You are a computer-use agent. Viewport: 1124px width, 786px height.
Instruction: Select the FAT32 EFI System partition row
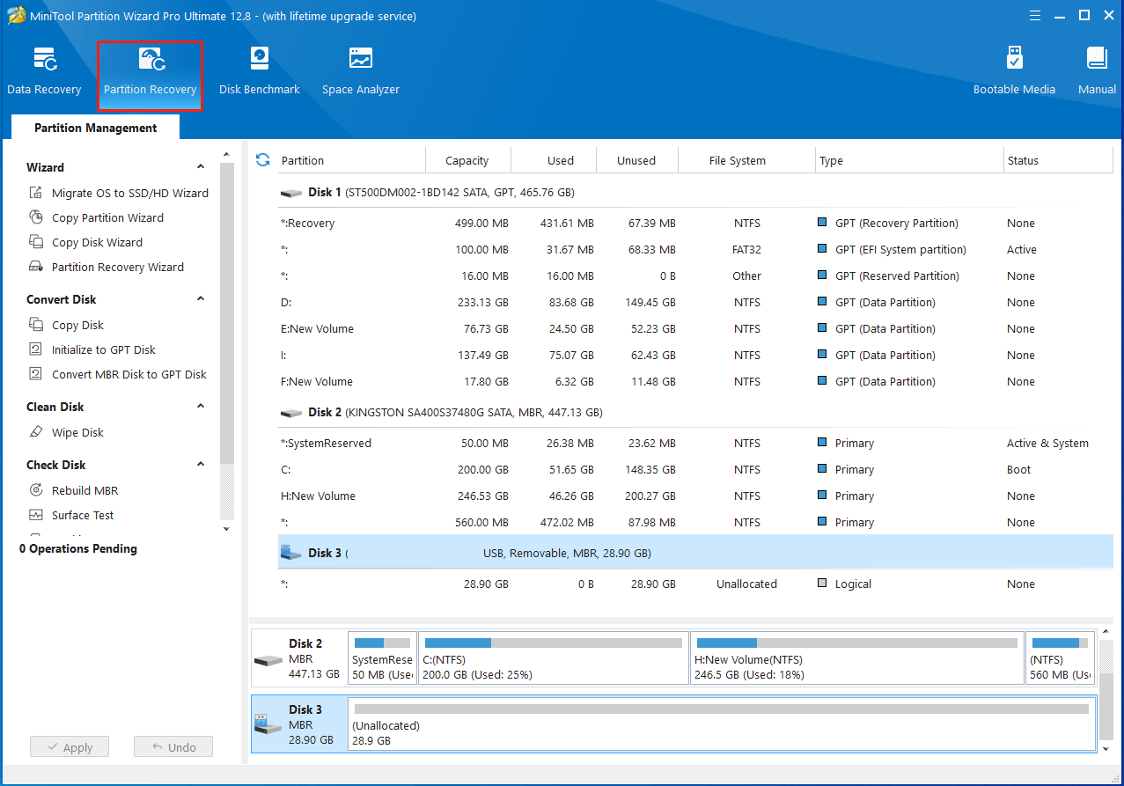pyautogui.click(x=695, y=249)
